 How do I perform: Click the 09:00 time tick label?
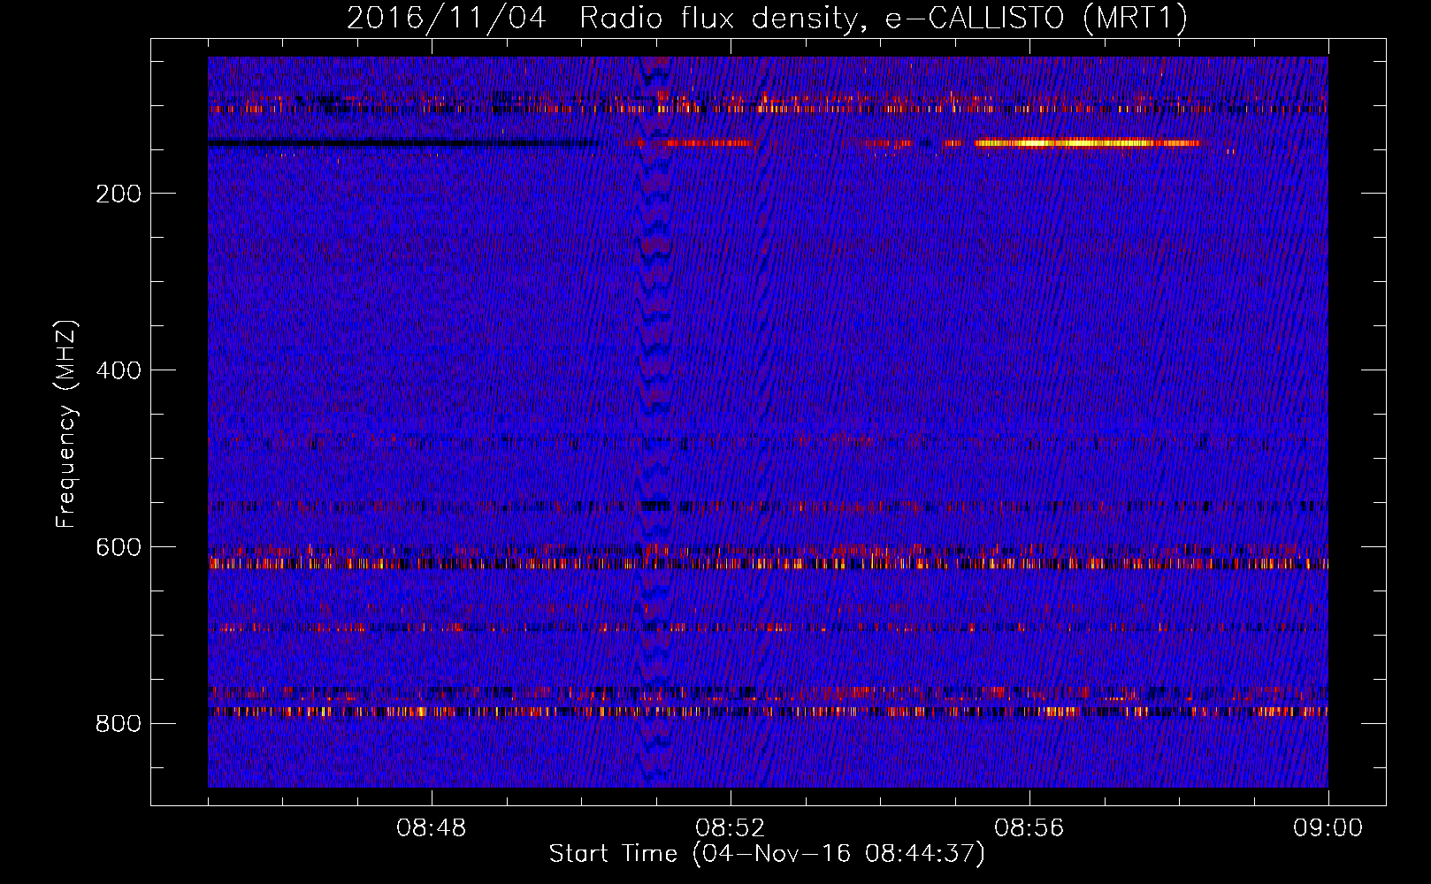point(1328,828)
